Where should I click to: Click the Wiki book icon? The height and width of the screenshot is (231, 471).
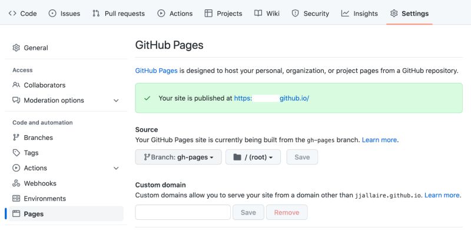click(258, 14)
